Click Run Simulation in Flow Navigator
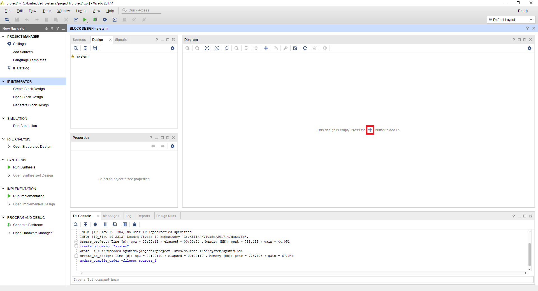 [x=25, y=126]
